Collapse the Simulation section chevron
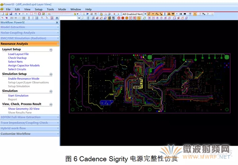The height and width of the screenshot is (165, 238). [51, 91]
